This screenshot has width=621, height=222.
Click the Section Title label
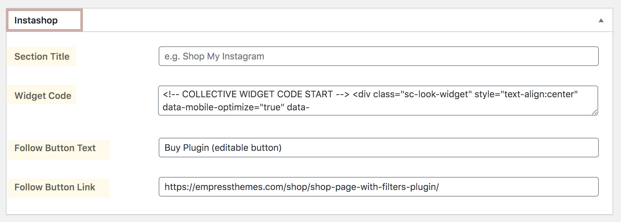tap(42, 56)
